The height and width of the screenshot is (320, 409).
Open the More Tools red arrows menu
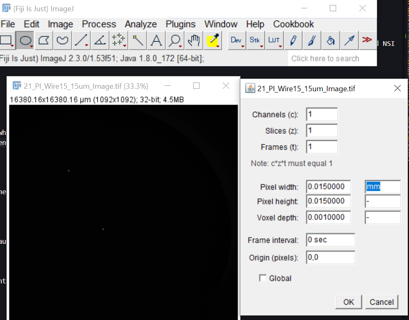367,40
